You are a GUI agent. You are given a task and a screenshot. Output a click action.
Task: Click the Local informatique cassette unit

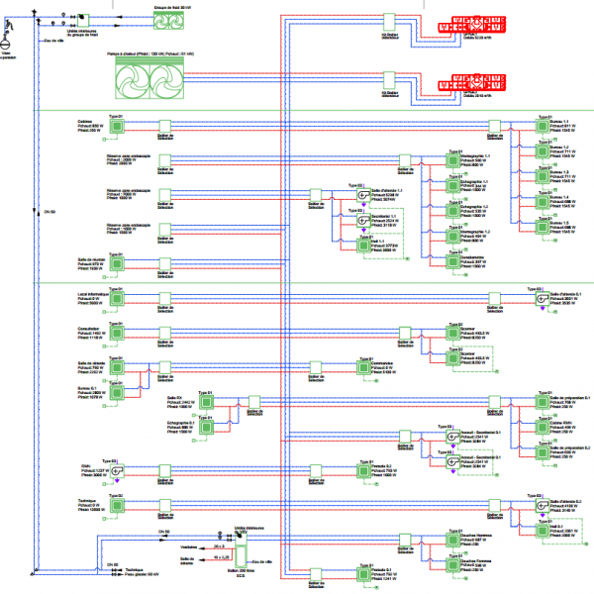(x=116, y=299)
